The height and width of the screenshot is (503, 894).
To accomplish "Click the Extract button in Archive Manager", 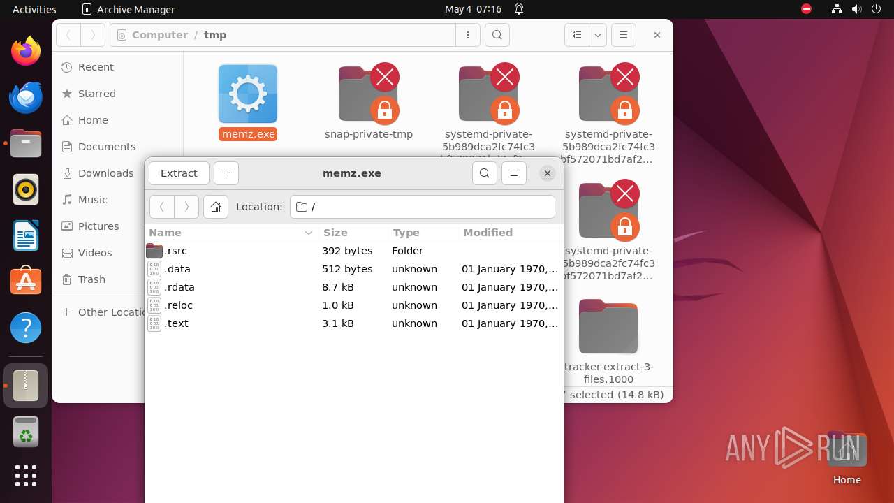I will (x=179, y=173).
